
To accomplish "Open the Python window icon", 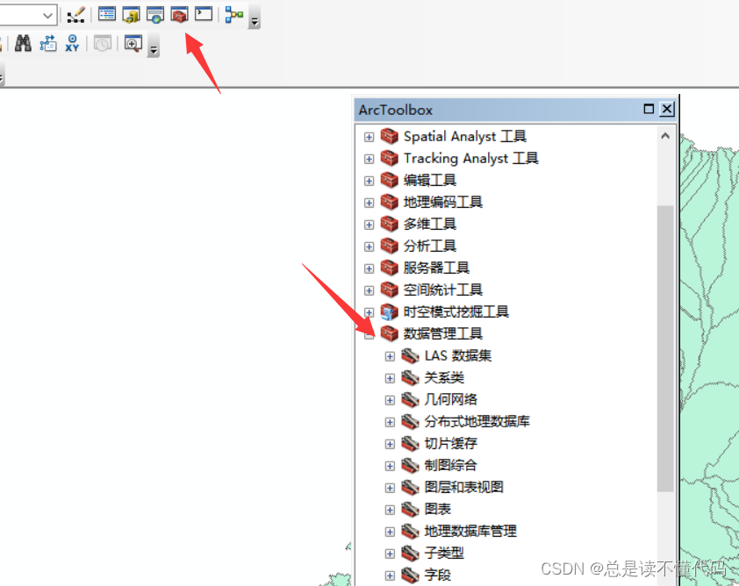I will [204, 14].
